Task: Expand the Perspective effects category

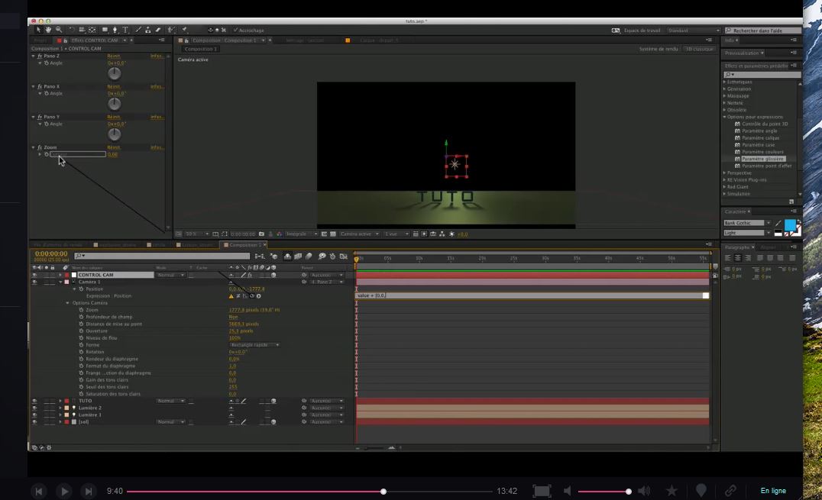Action: 725,173
